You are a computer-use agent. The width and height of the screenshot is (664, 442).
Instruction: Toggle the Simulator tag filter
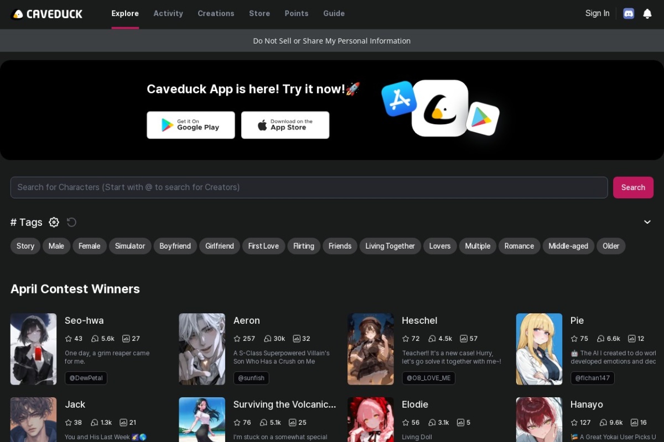coord(130,246)
